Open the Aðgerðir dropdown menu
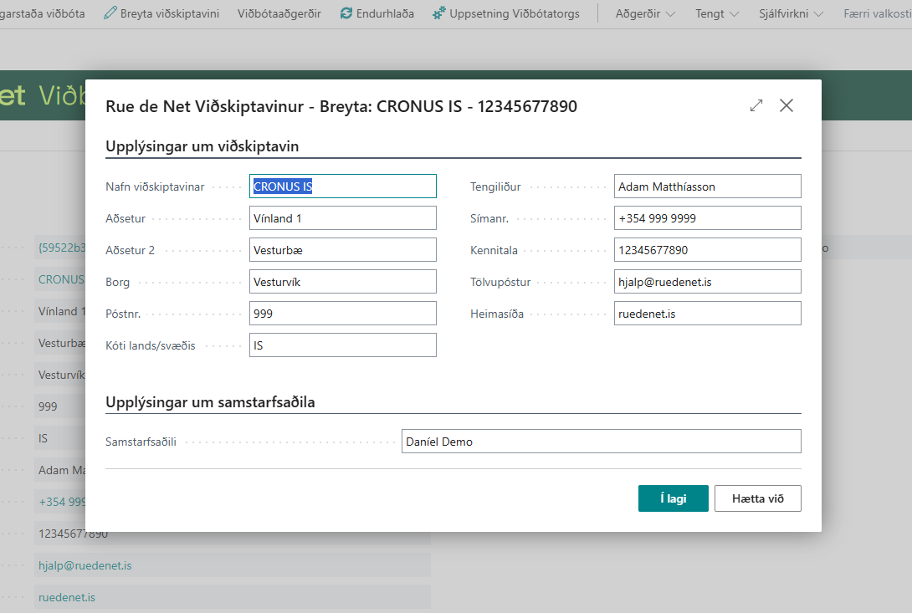 pos(645,14)
